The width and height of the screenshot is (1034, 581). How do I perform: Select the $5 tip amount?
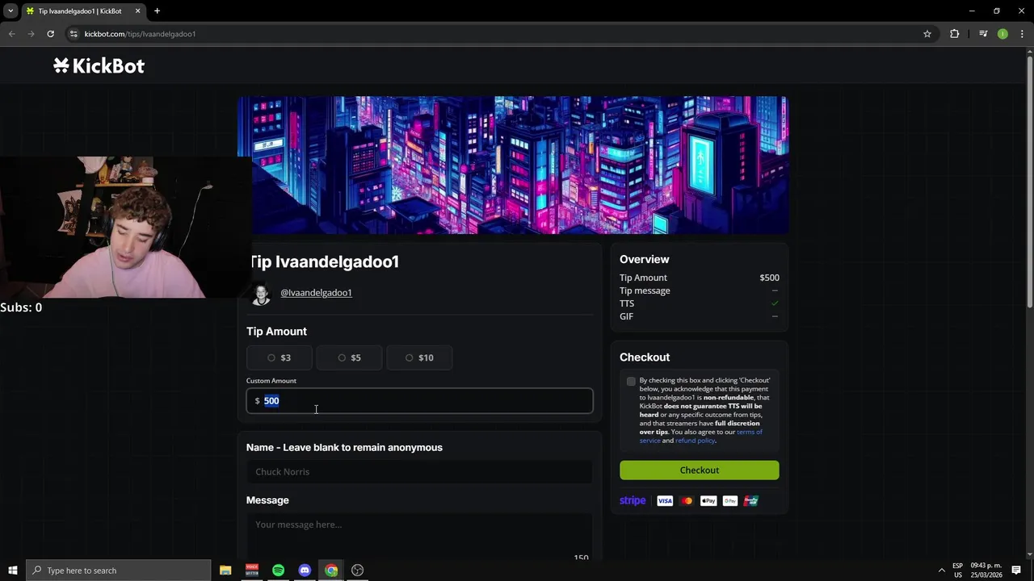(349, 357)
